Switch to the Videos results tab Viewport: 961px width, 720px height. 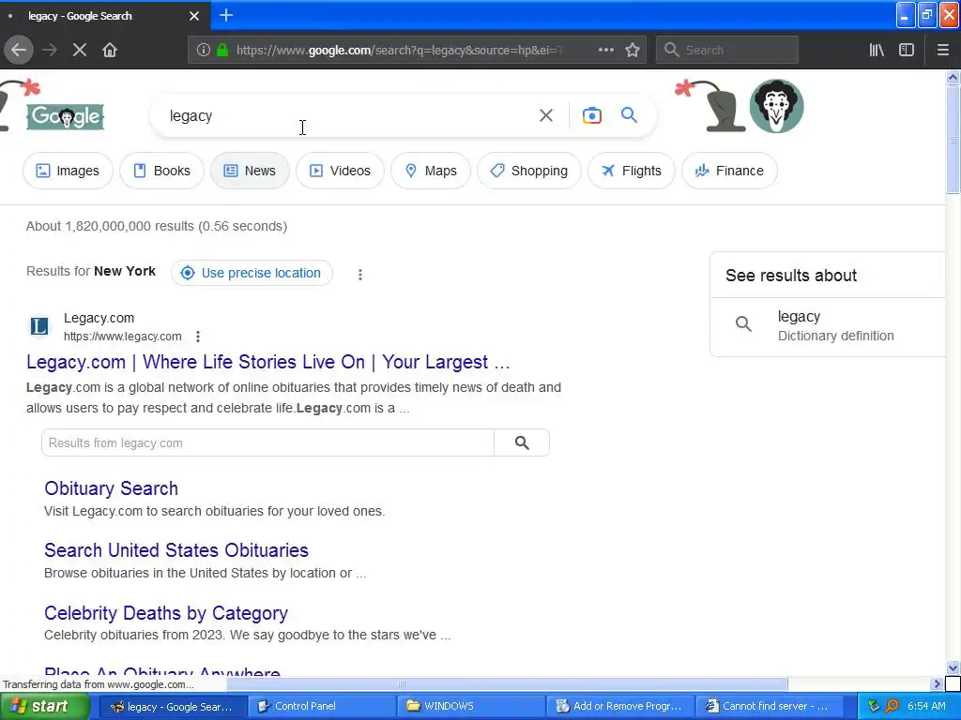coord(340,171)
